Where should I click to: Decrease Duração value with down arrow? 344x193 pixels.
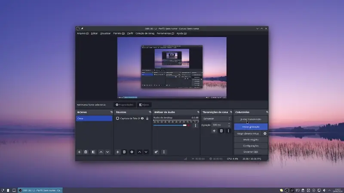229,126
